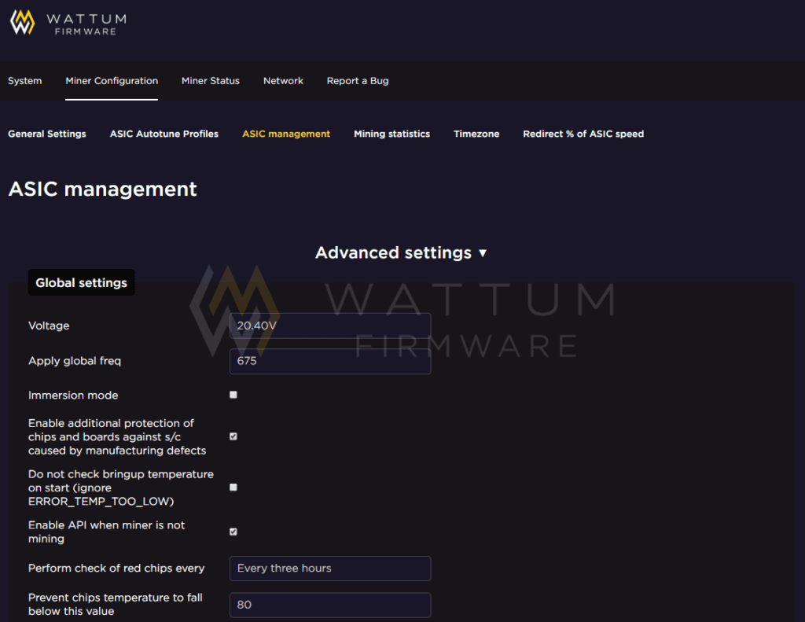Switch to General Settings tab
The height and width of the screenshot is (622, 805).
47,134
